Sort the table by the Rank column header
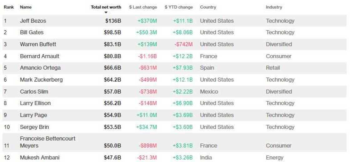This screenshot has height=162, width=350. pyautogui.click(x=9, y=7)
